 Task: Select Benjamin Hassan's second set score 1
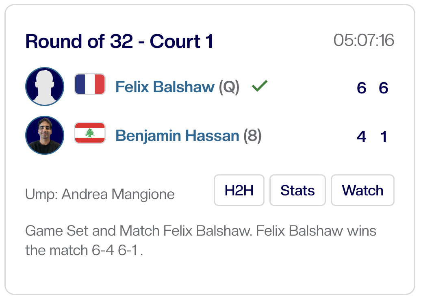click(384, 136)
